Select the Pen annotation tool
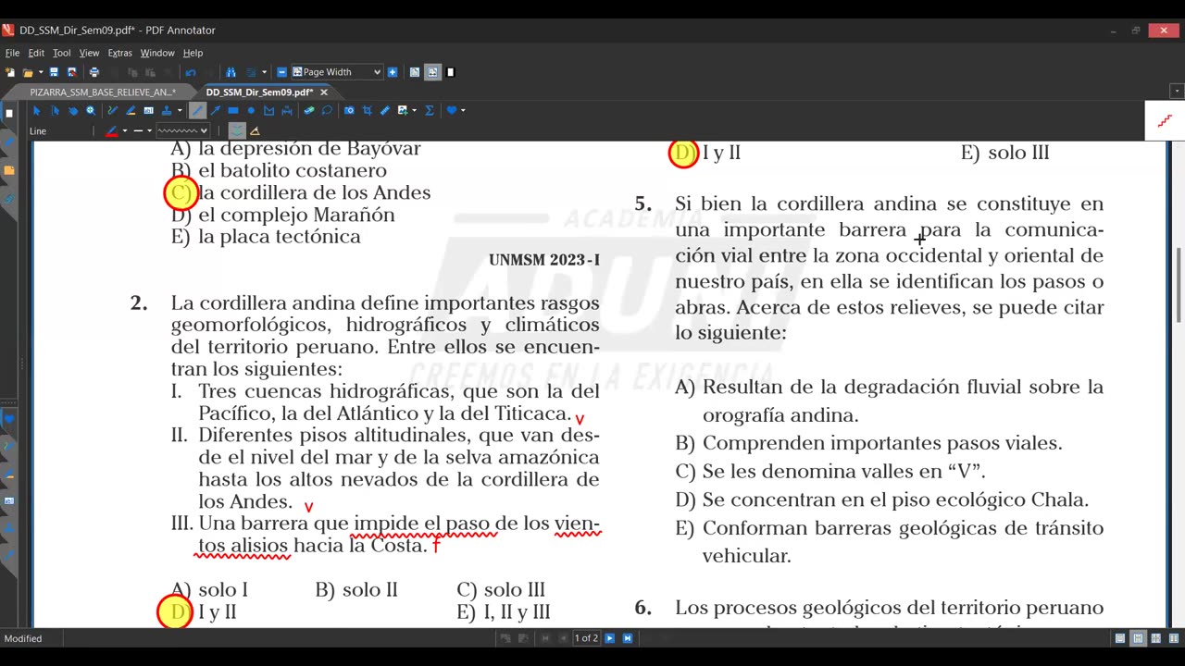Viewport: 1185px width, 666px height. (x=112, y=111)
